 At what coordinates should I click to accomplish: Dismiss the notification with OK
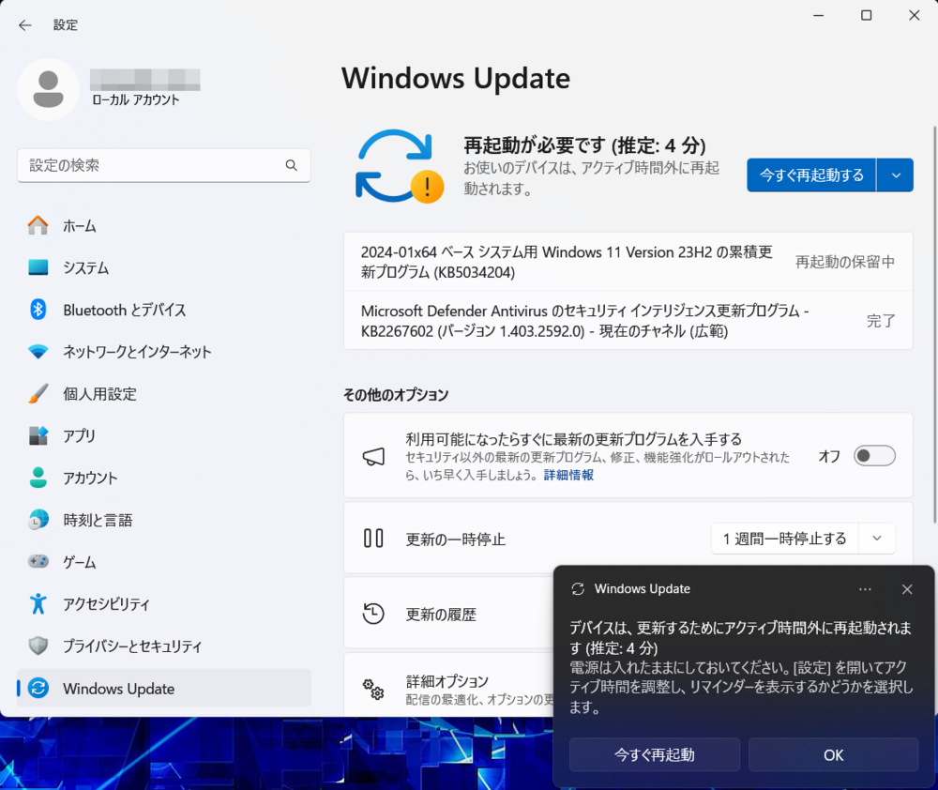[833, 754]
